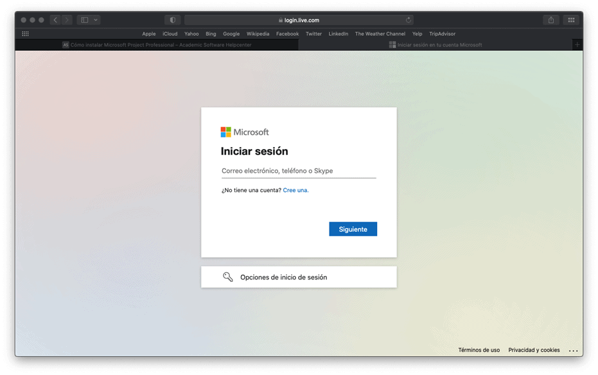The width and height of the screenshot is (598, 375).
Task: Click the ellipsis icon at bottom right
Action: pos(573,349)
